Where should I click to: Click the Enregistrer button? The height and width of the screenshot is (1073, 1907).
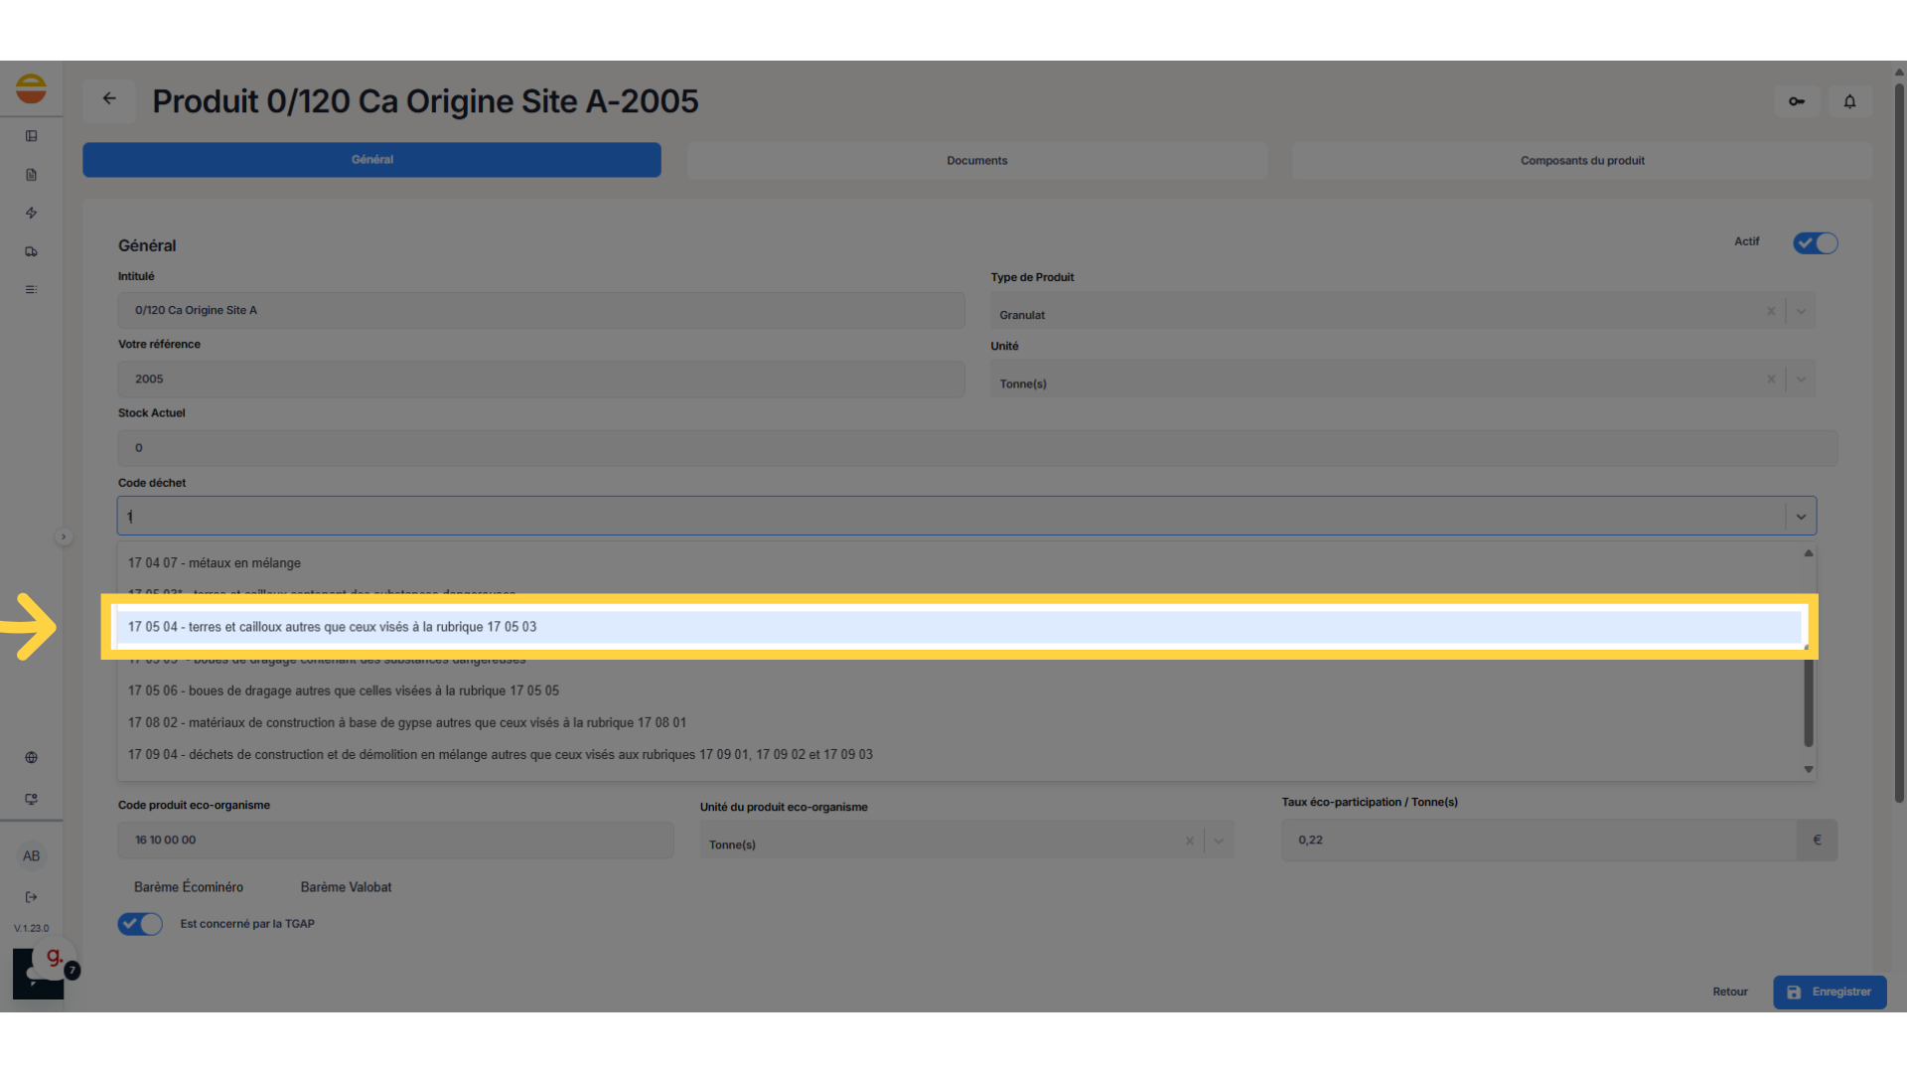(1830, 992)
